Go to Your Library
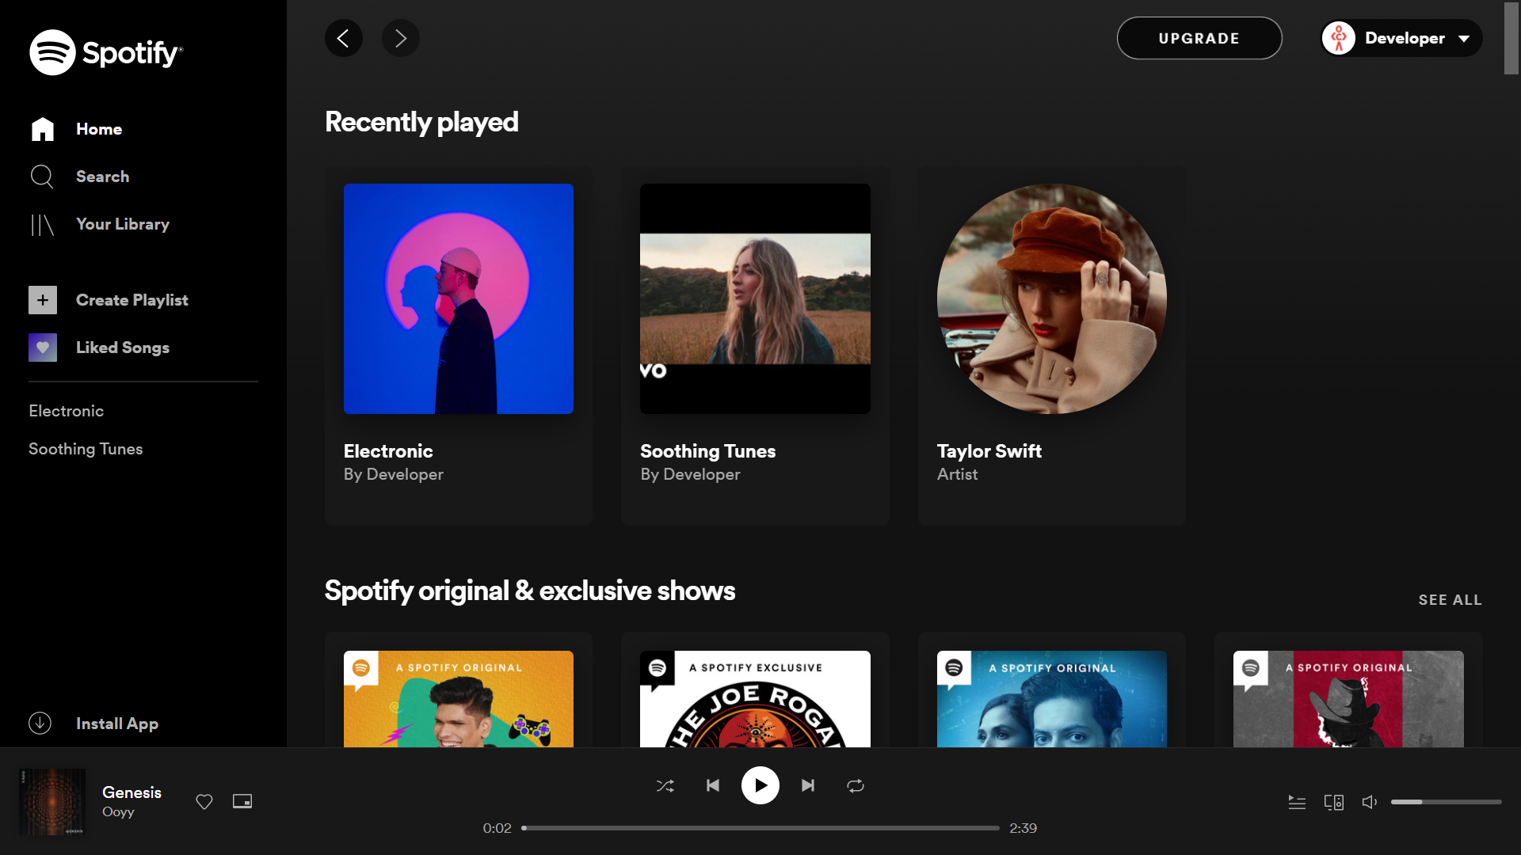Screen dimensions: 1521x855 pyautogui.click(x=122, y=224)
